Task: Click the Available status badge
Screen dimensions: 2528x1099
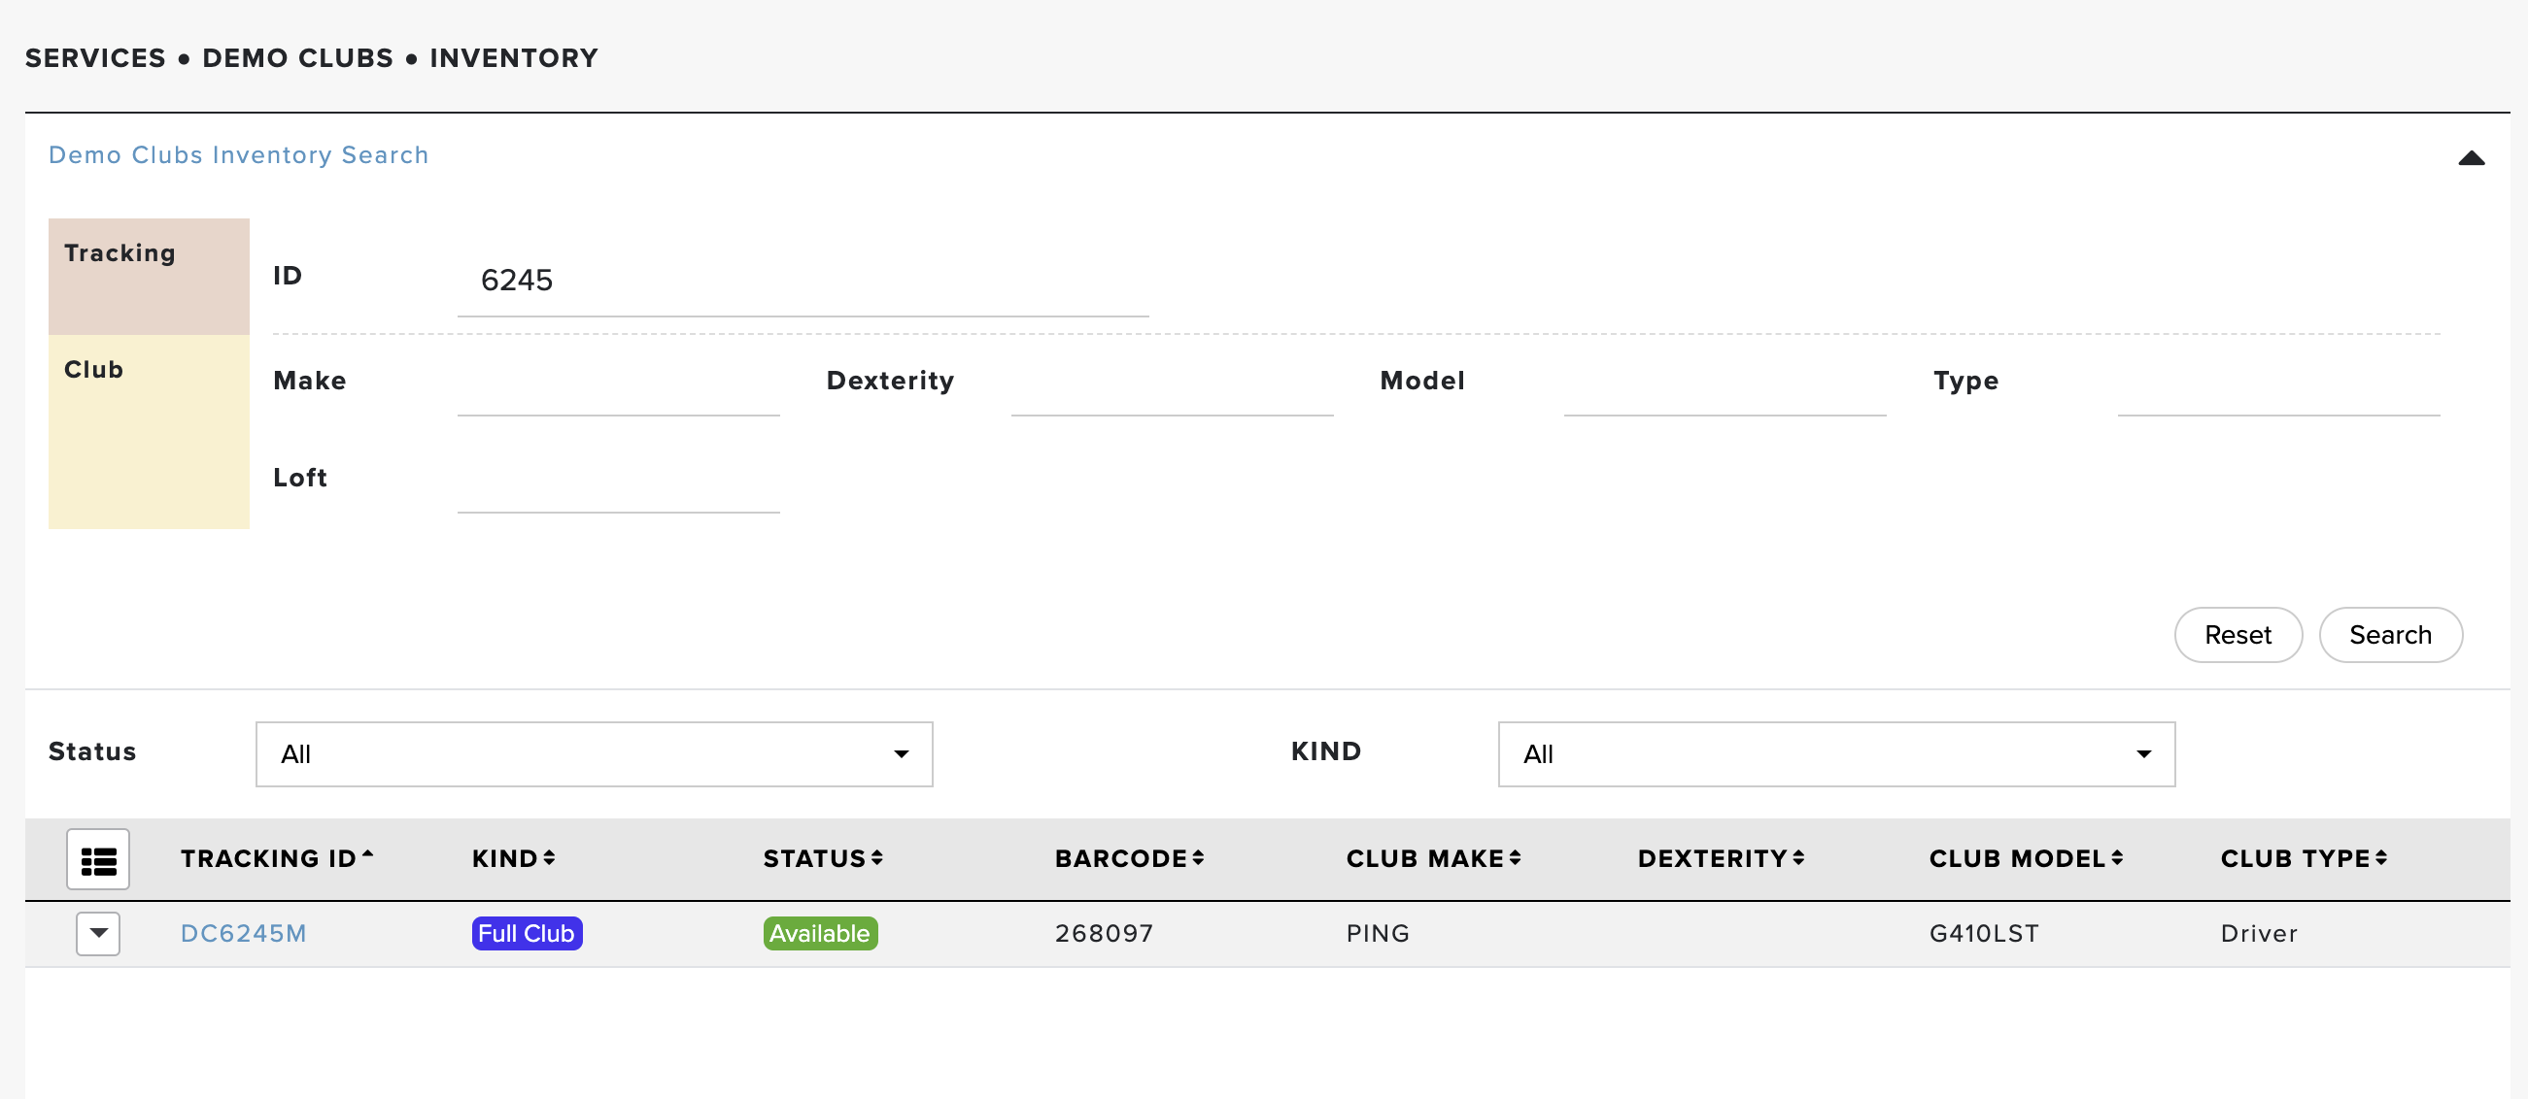Action: [x=820, y=933]
